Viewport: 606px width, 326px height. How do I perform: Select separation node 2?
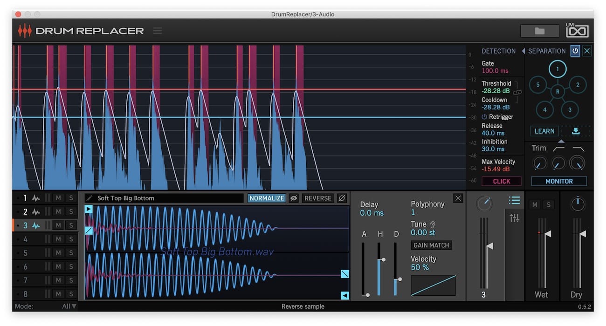pos(578,85)
